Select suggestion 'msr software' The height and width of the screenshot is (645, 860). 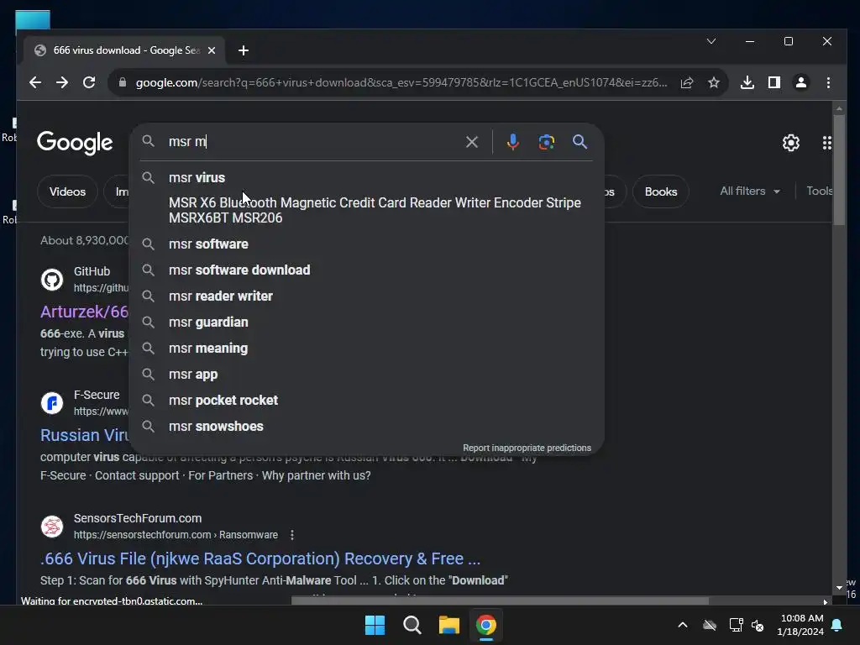click(x=366, y=244)
